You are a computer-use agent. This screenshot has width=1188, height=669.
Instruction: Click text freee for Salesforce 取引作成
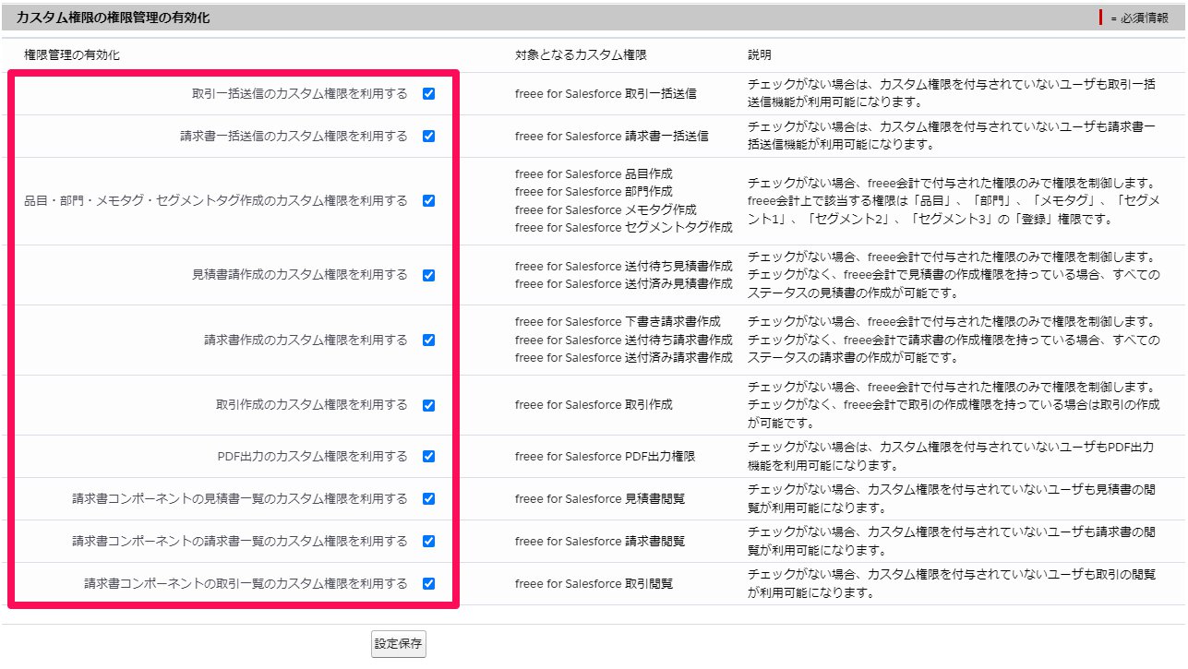tap(594, 405)
